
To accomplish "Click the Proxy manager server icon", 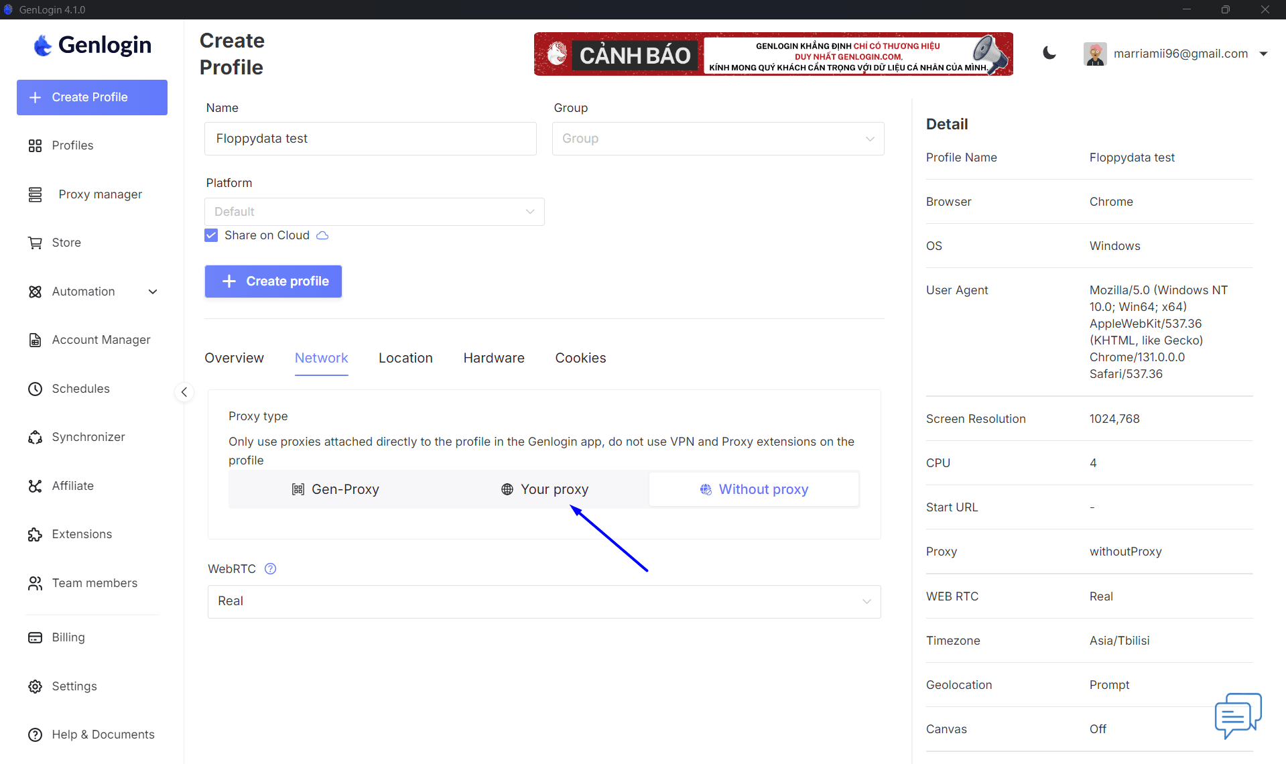I will (35, 194).
